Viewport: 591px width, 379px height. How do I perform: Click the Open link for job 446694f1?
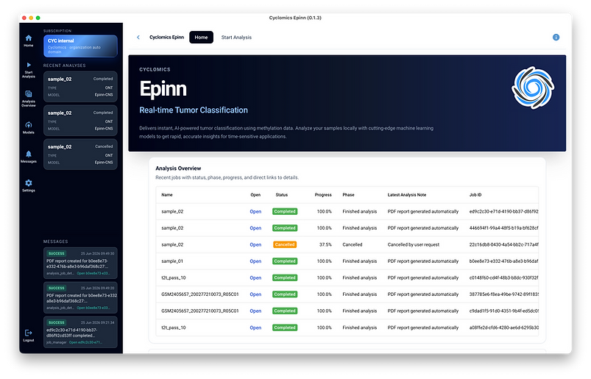click(255, 228)
